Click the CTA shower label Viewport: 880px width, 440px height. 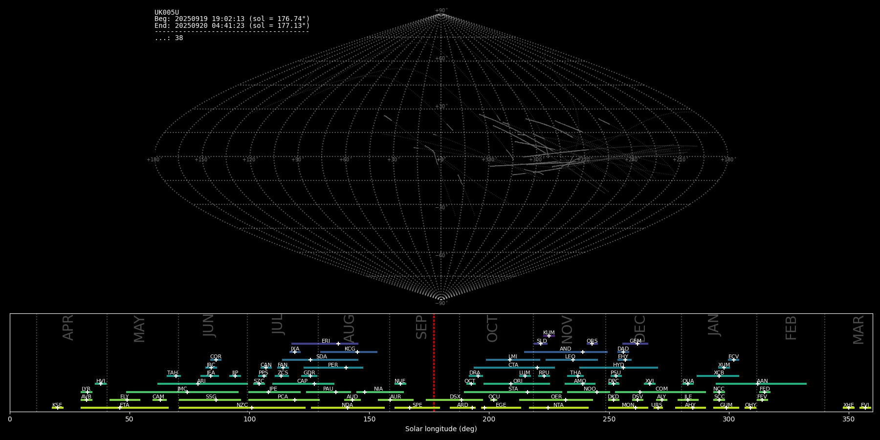(x=513, y=365)
